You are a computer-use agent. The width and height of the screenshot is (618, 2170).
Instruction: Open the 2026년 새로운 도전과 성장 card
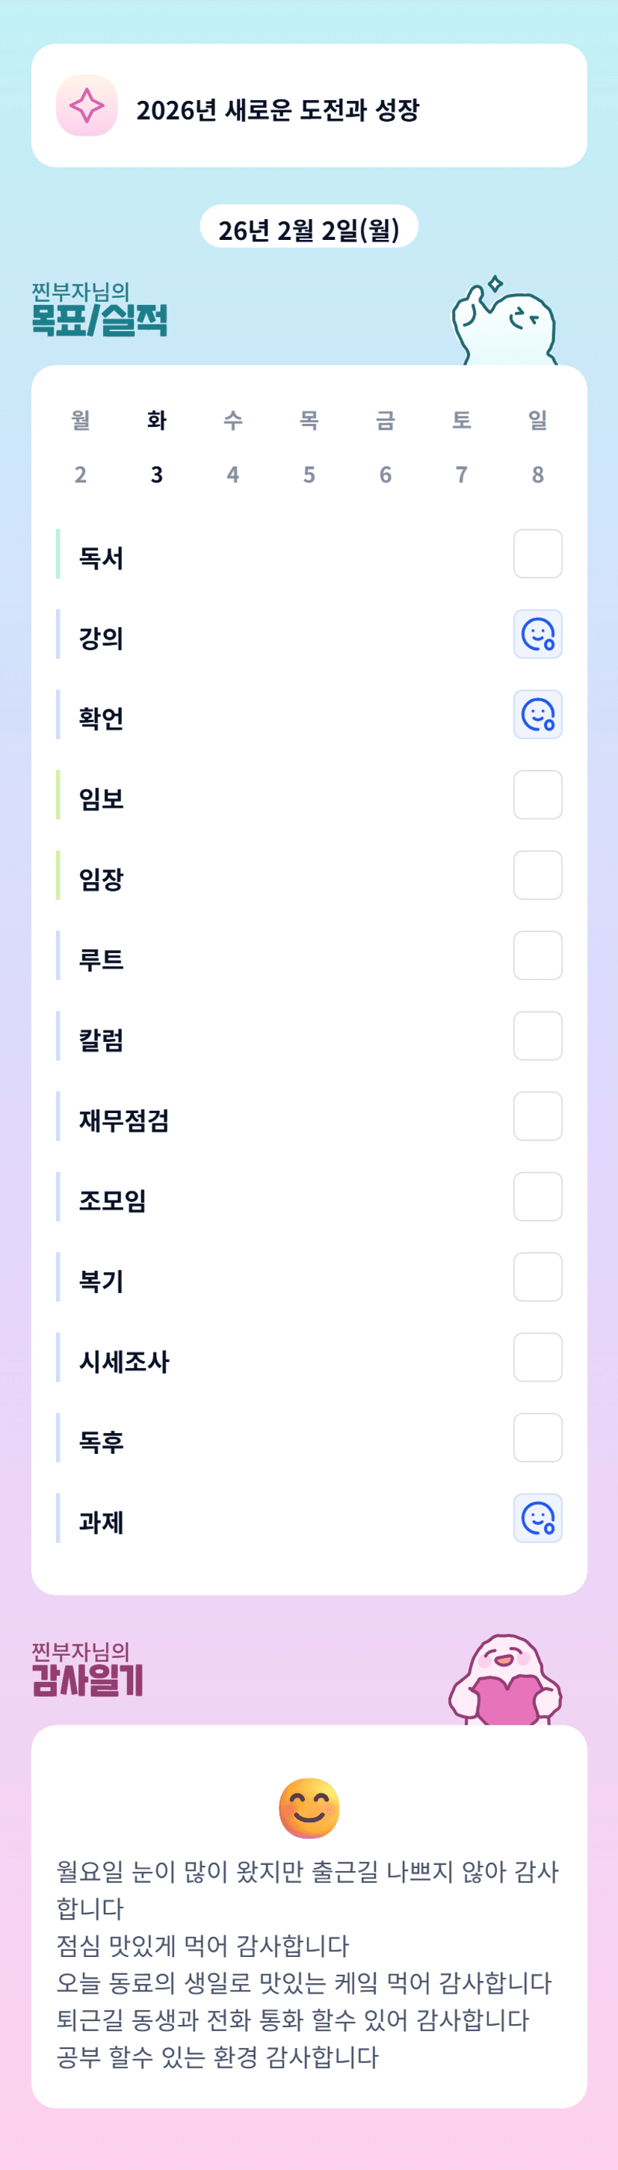pos(309,106)
